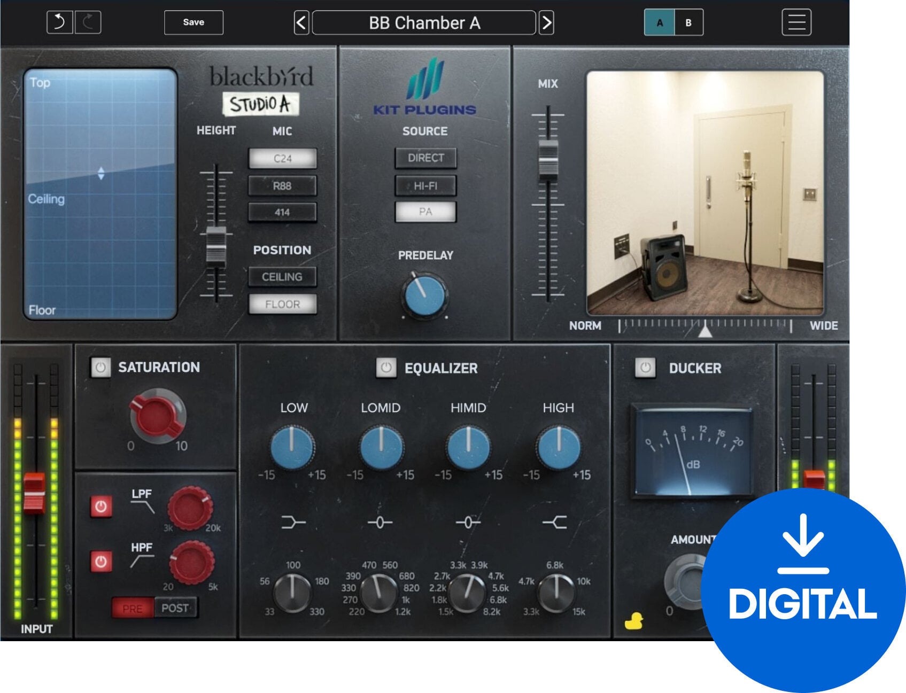
Task: Click the undo arrow icon
Action: [60, 22]
